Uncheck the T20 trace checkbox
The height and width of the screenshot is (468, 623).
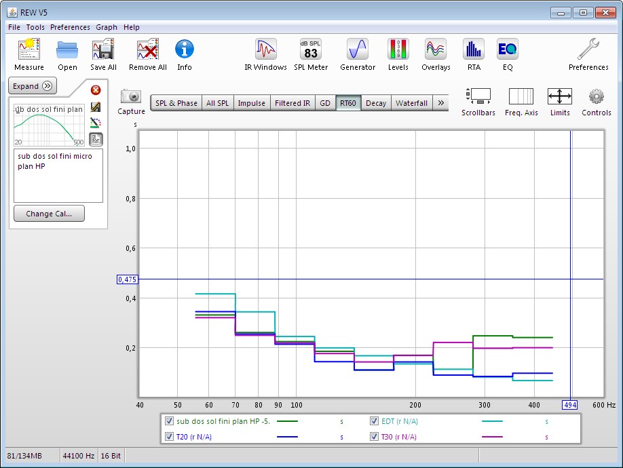click(169, 437)
